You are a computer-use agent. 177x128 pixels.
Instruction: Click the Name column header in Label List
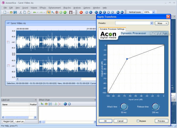[x=15, y=104]
